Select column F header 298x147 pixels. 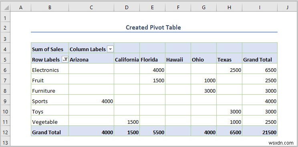coord(178,7)
